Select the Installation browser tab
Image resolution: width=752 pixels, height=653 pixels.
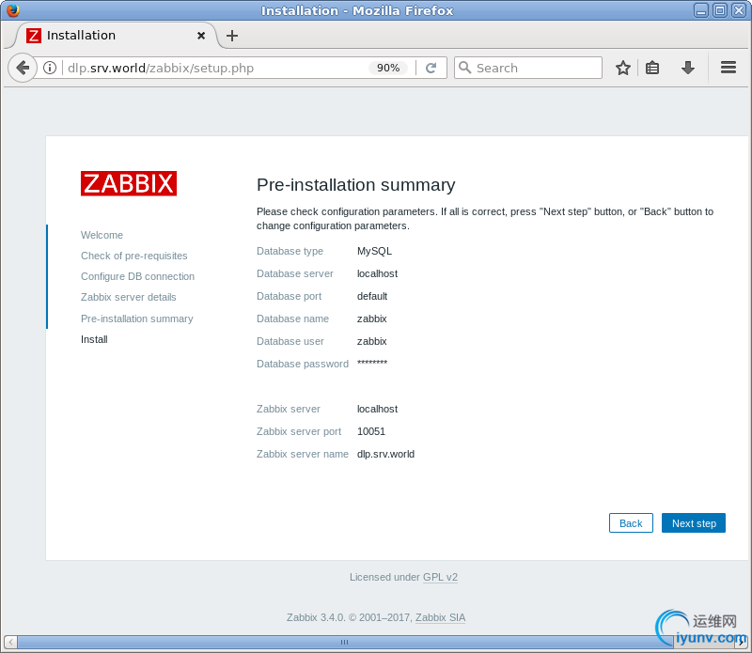115,36
